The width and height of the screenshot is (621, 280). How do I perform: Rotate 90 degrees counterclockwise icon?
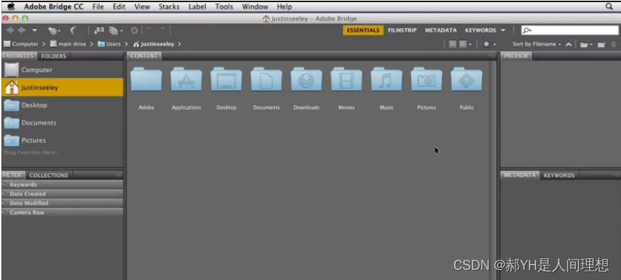point(150,30)
